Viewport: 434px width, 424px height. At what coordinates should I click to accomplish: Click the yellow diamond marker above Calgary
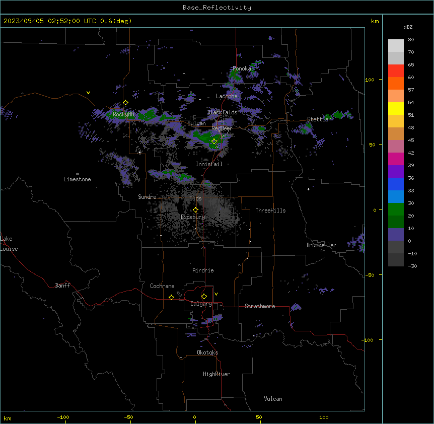(x=204, y=297)
